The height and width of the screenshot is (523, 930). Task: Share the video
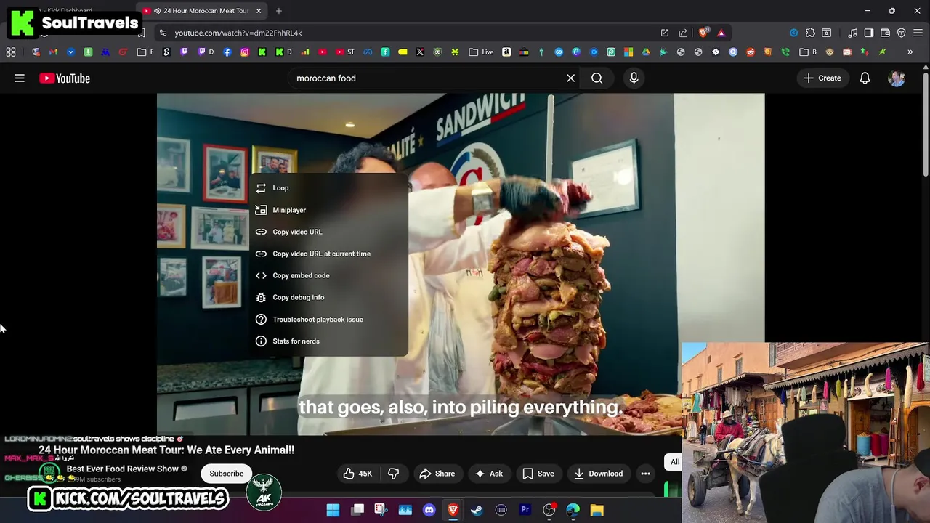tap(437, 474)
